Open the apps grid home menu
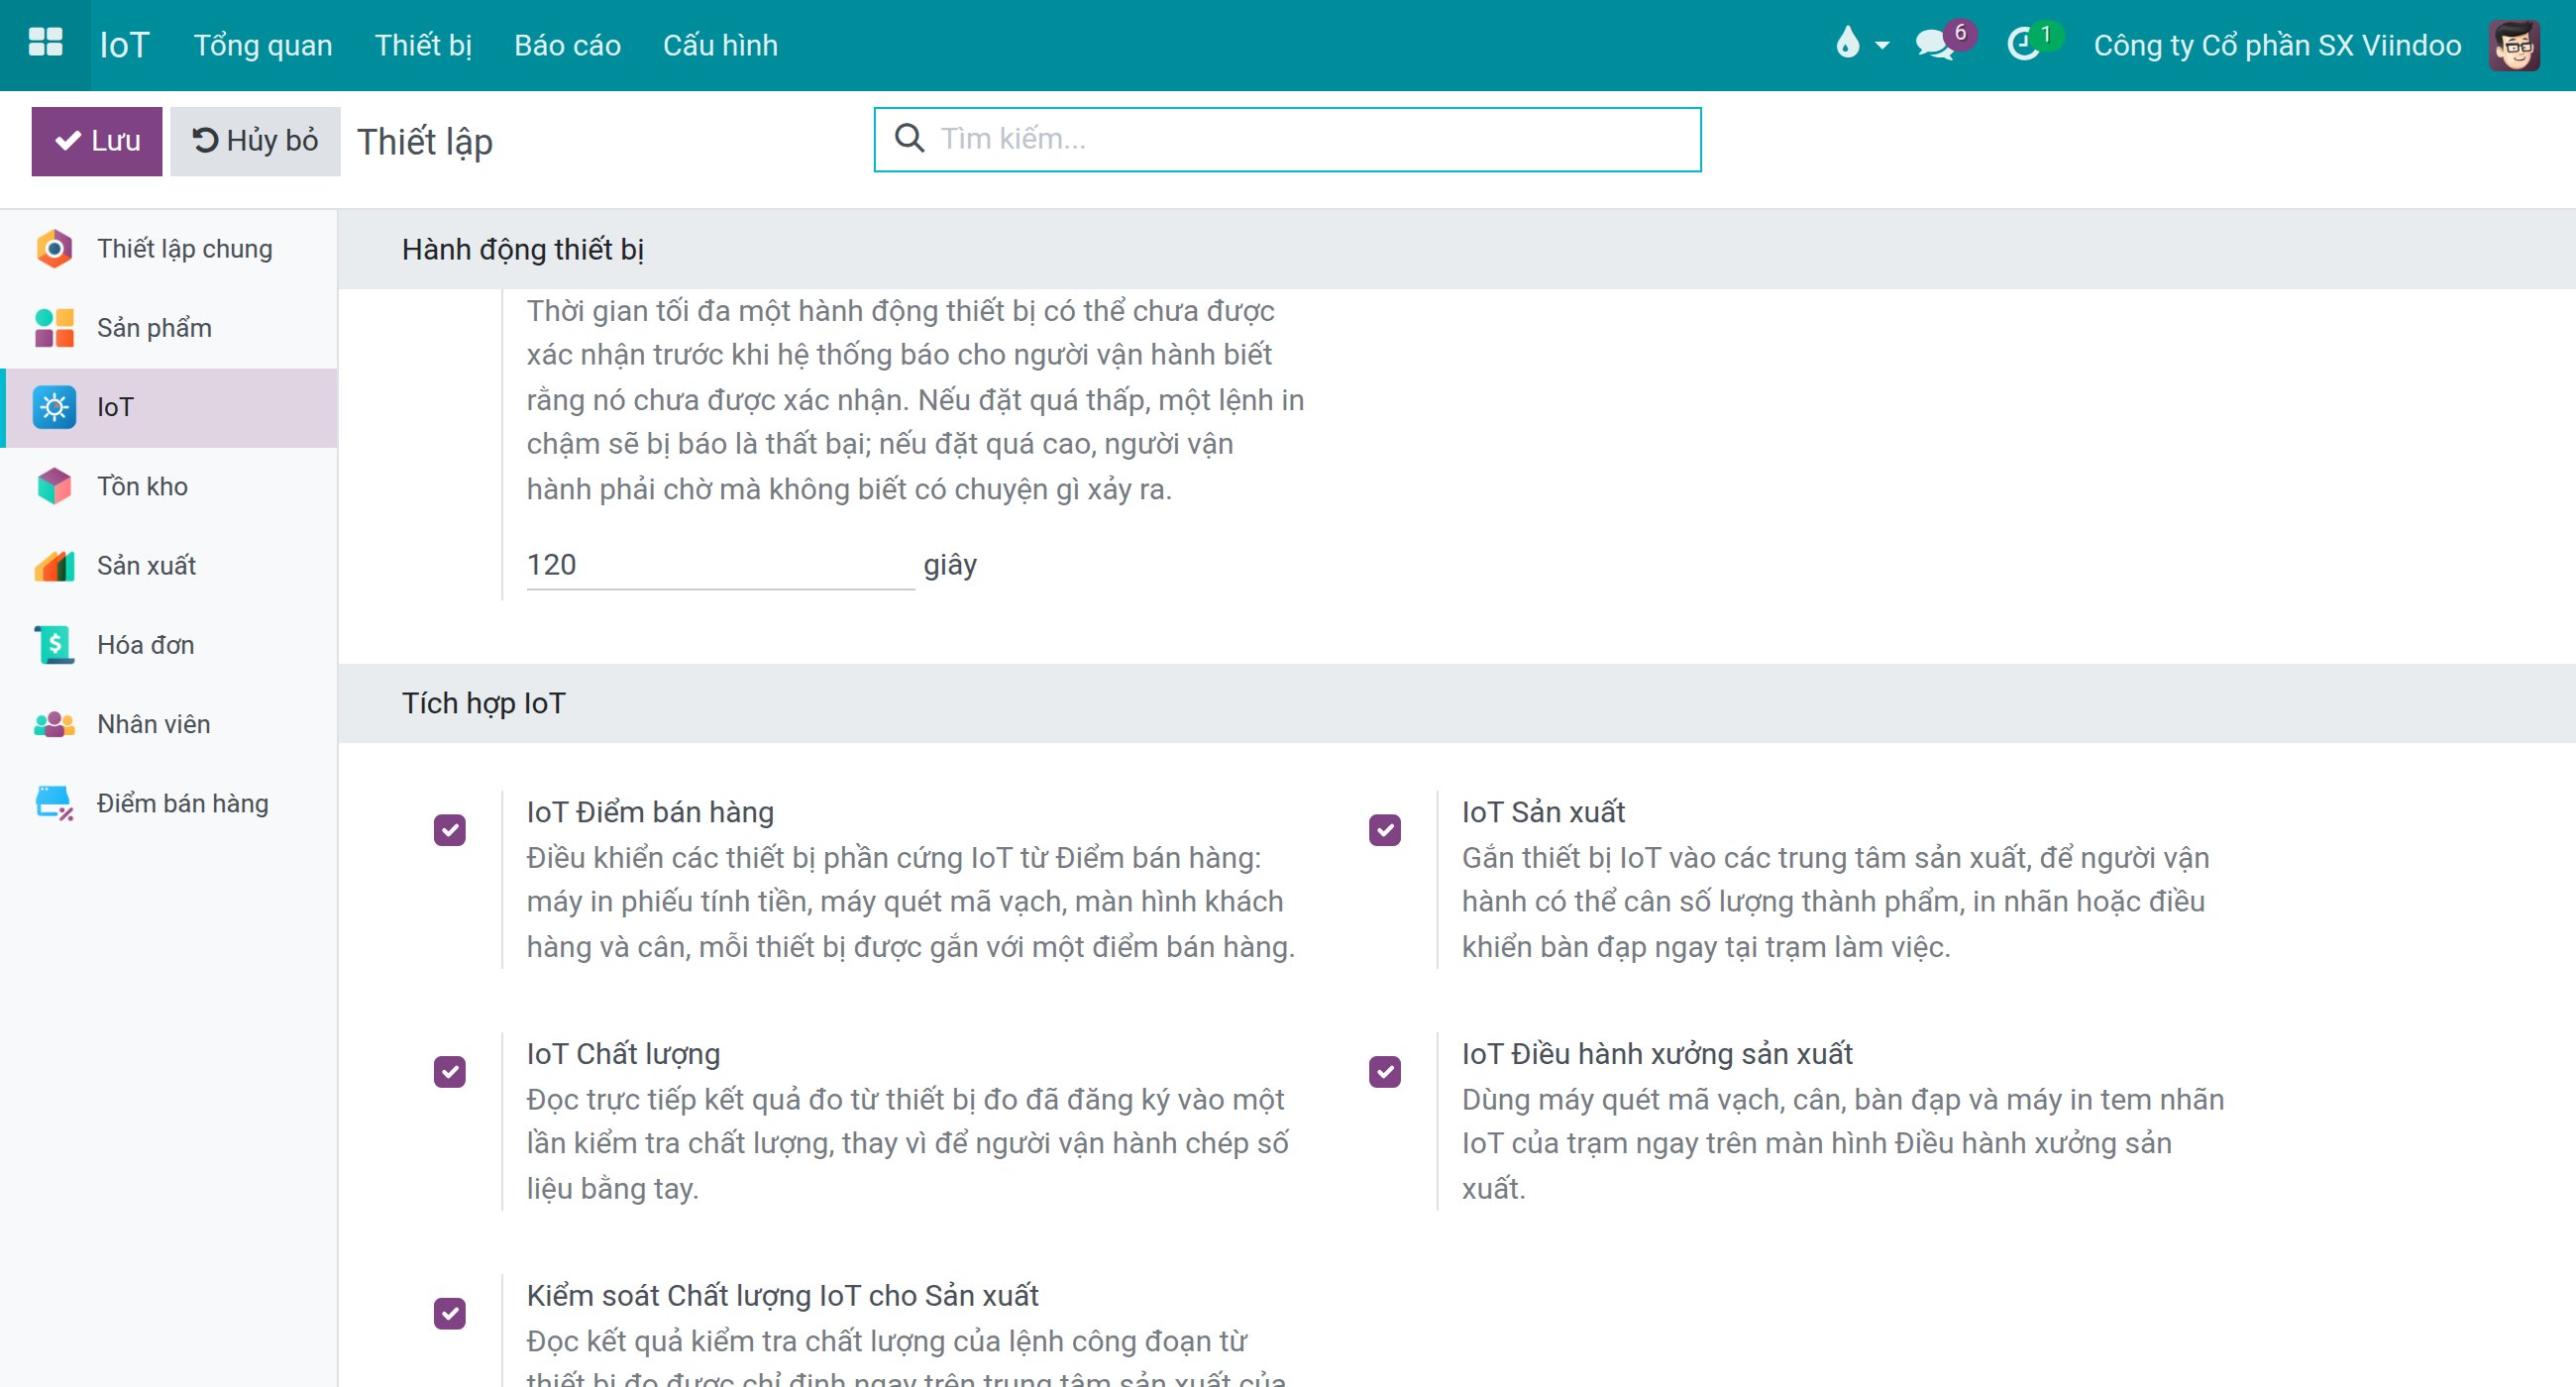2576x1387 pixels. (x=45, y=44)
